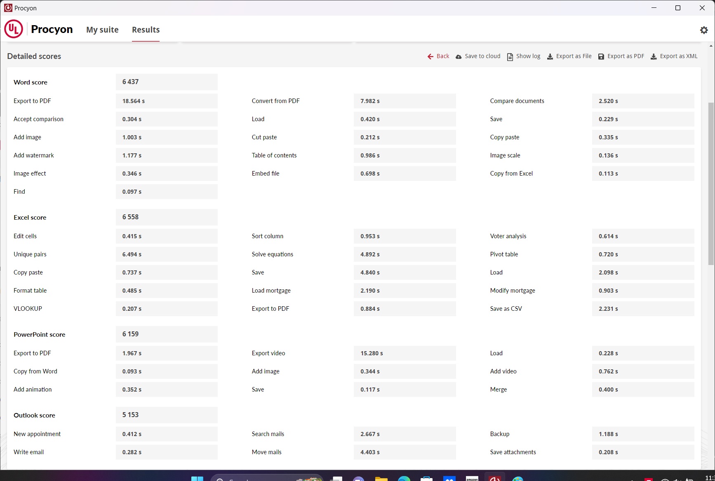Export results as File
This screenshot has width=715, height=481.
pos(569,56)
